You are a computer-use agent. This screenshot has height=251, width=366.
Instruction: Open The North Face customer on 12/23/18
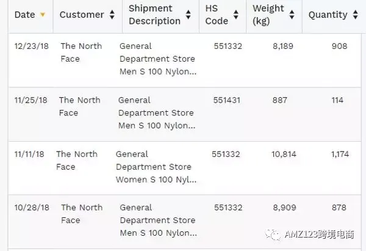(x=81, y=53)
